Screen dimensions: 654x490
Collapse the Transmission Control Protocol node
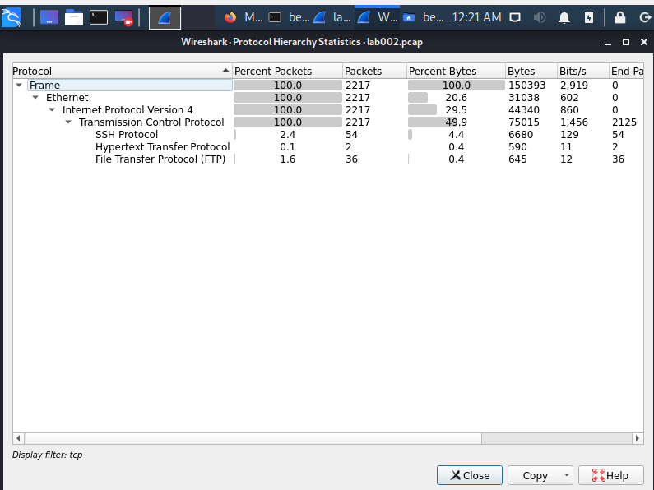68,122
